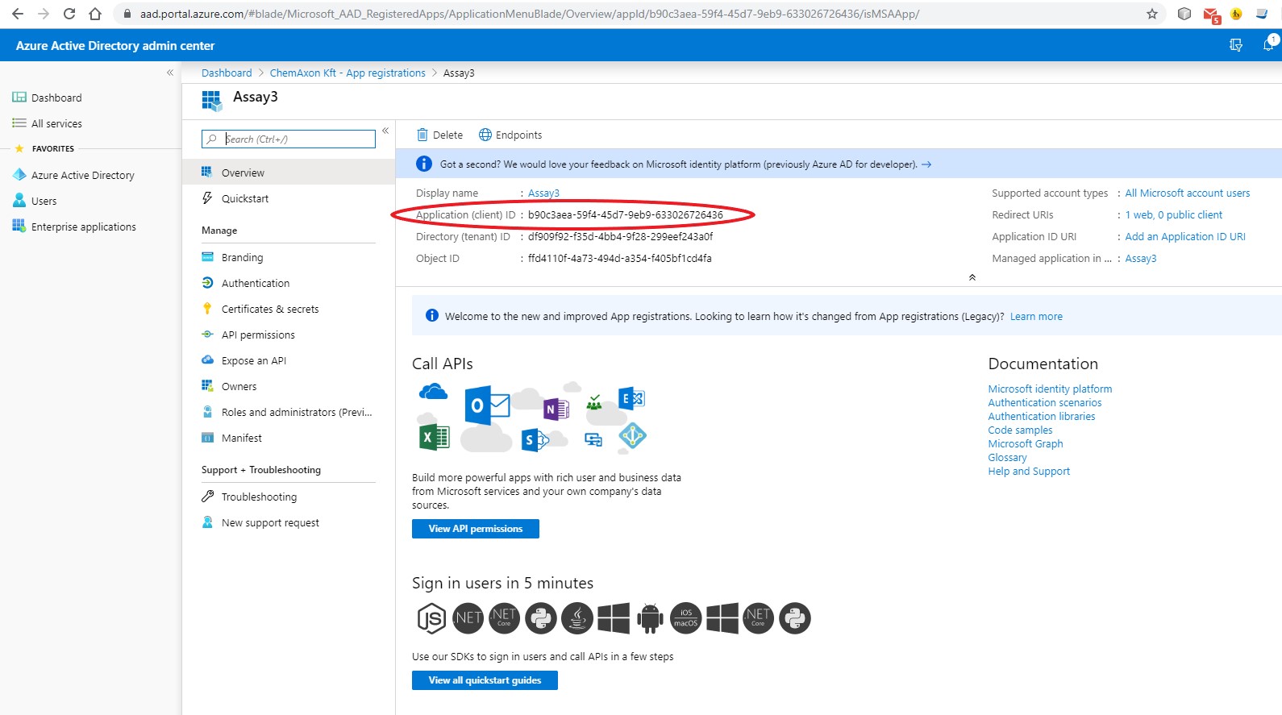Click View API permissions button

click(475, 529)
